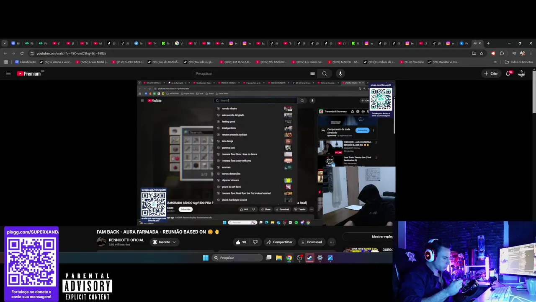The image size is (536, 302).
Task: Open the Chrome profile avatar
Action: (x=522, y=53)
